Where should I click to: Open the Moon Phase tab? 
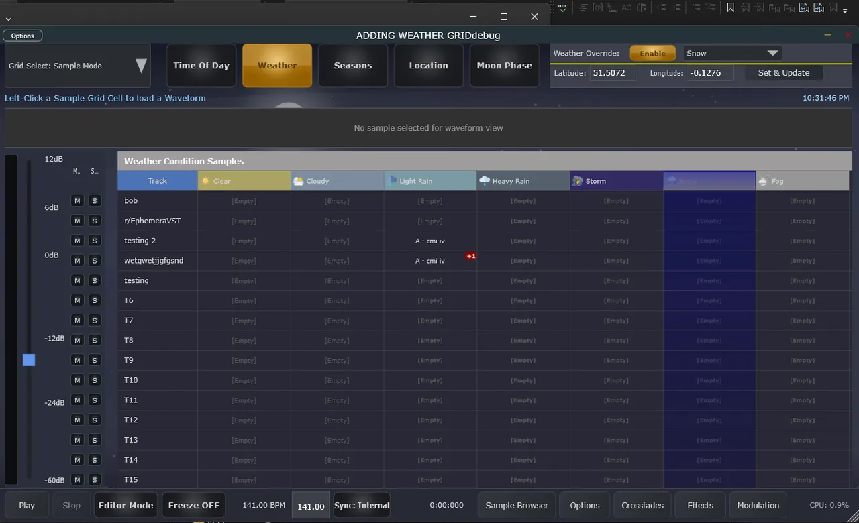click(504, 66)
